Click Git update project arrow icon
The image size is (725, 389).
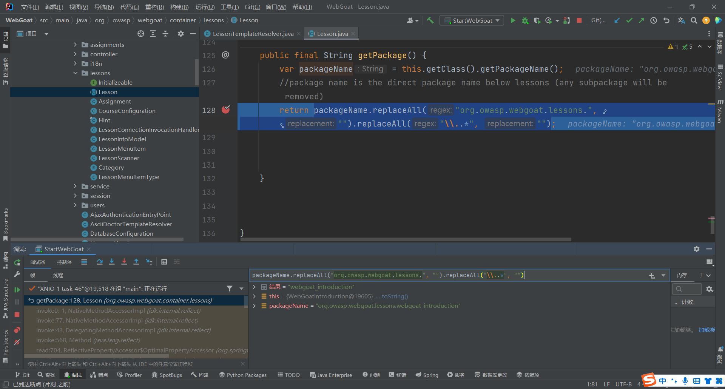[x=617, y=20]
